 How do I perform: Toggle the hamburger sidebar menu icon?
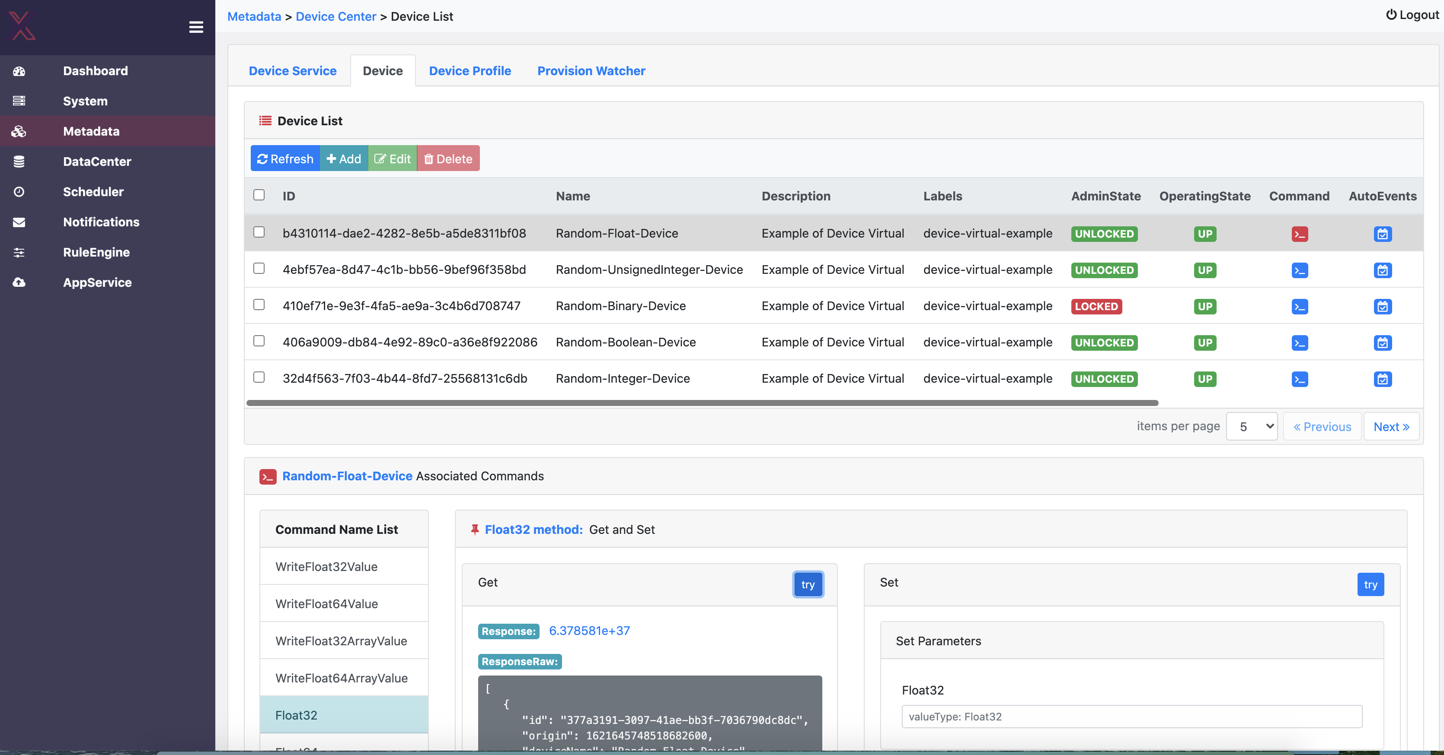point(196,27)
